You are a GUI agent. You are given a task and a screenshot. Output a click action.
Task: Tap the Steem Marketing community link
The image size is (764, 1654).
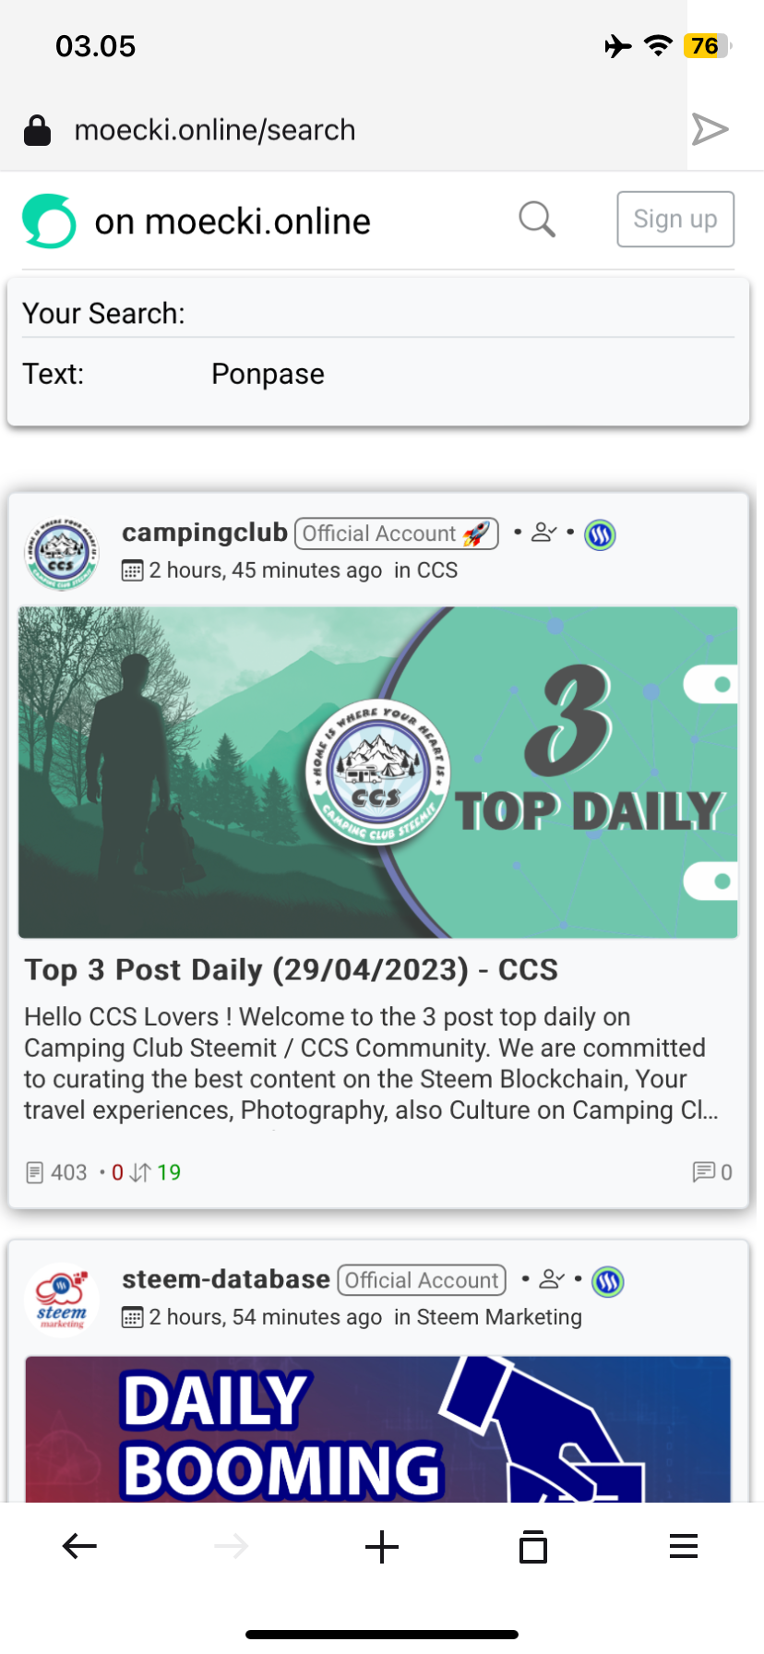[x=499, y=1317]
